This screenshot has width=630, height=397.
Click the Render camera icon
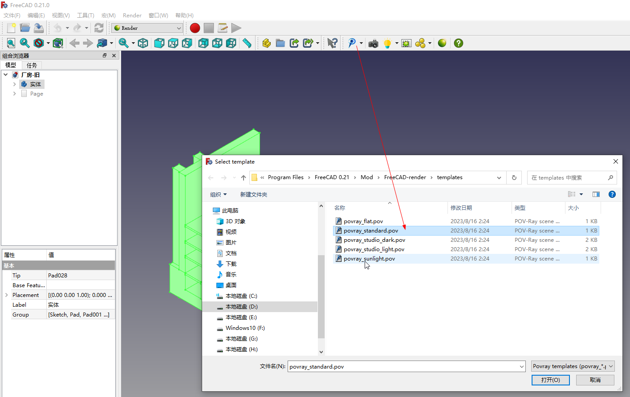click(374, 43)
